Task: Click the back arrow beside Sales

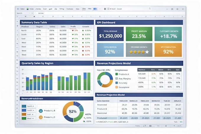Action: [x=18, y=9]
